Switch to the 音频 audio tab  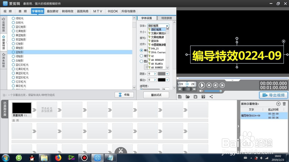point(23,11)
